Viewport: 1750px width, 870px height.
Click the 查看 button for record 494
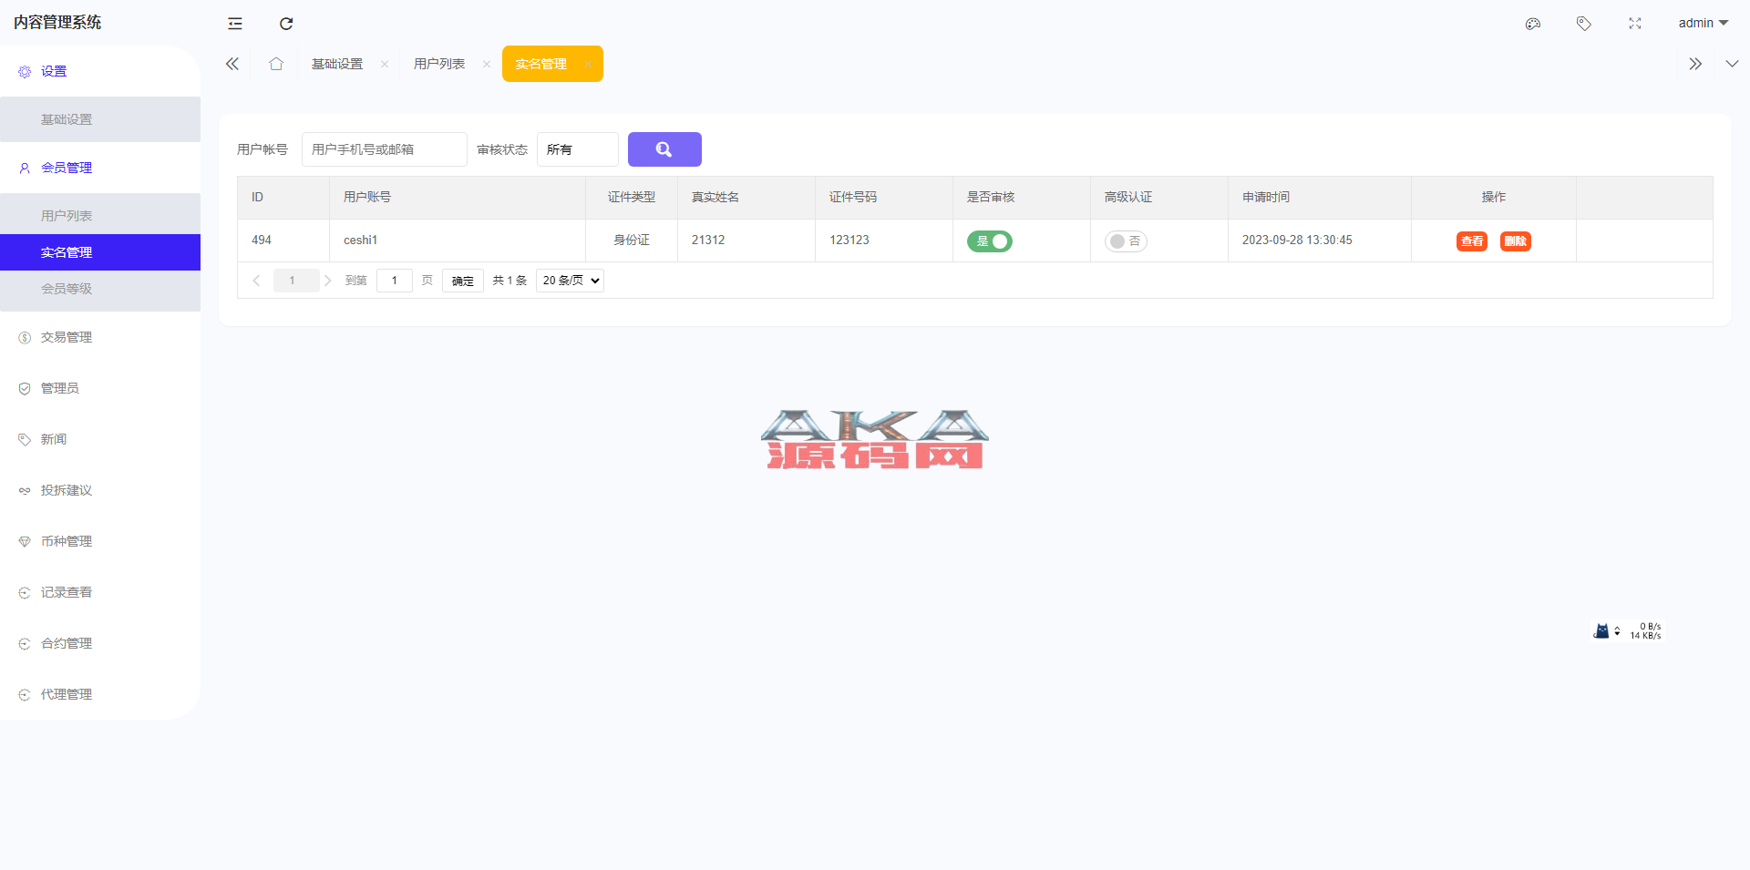click(1471, 241)
